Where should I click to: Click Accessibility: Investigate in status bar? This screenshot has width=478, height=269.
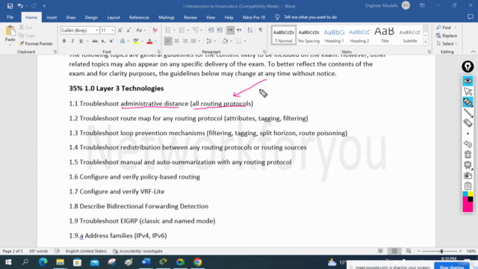point(137,251)
